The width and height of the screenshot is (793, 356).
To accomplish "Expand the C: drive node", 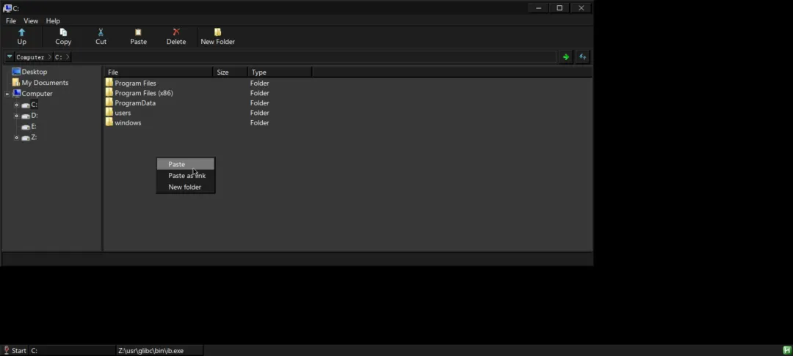I will tap(16, 105).
